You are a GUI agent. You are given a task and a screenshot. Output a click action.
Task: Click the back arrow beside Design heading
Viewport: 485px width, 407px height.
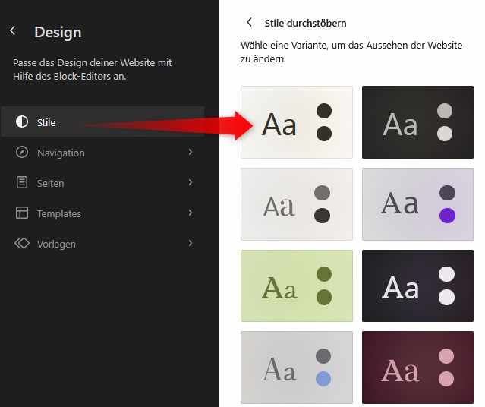tap(13, 30)
